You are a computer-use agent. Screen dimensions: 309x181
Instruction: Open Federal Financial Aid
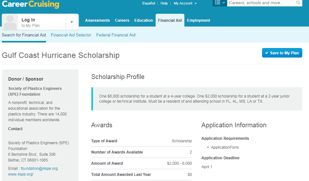point(116,35)
